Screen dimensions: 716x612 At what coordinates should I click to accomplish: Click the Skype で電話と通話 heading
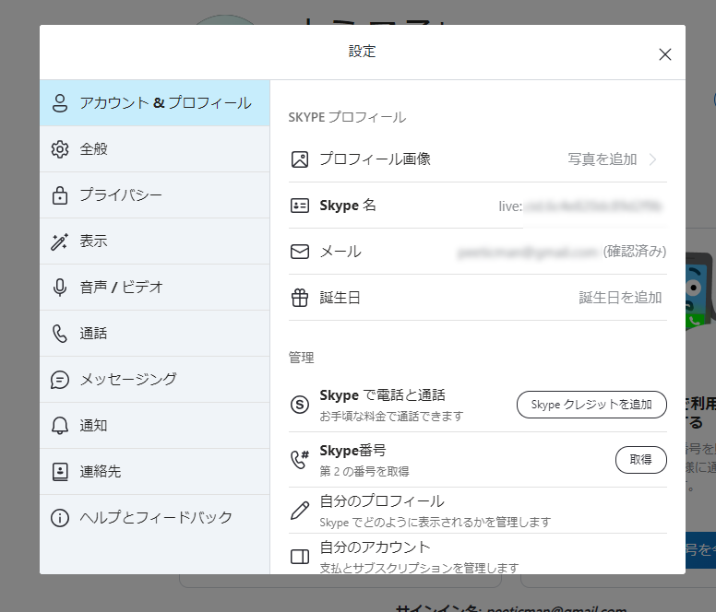[382, 394]
